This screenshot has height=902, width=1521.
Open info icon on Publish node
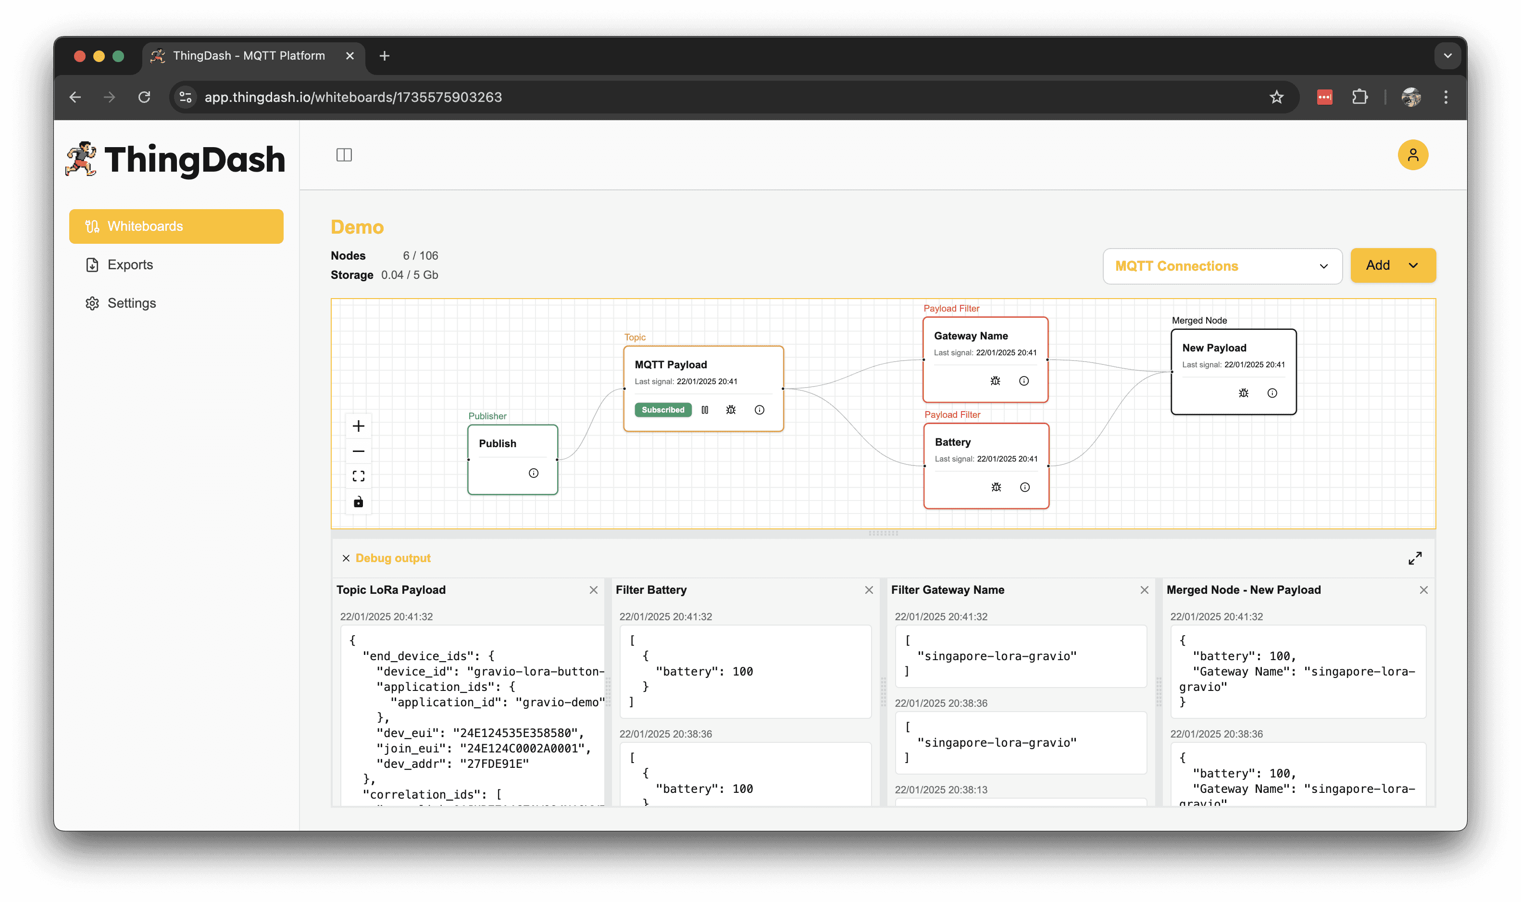(533, 473)
